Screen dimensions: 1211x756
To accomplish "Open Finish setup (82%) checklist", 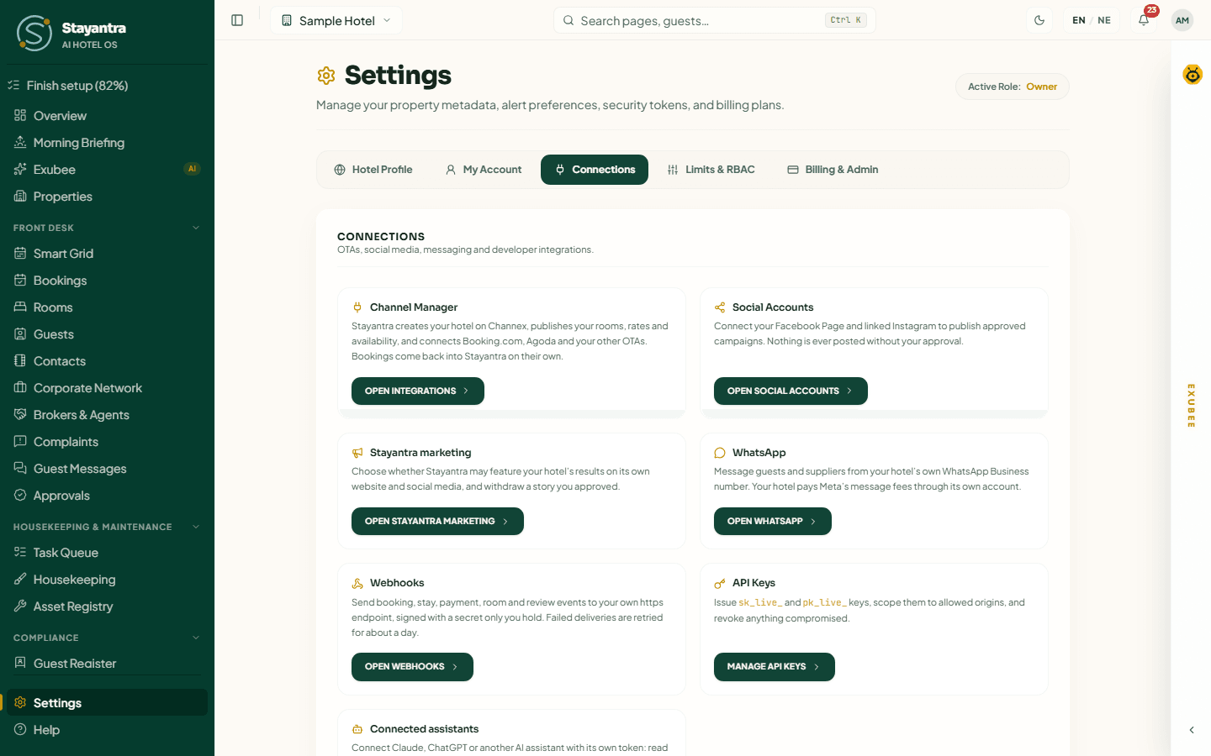I will pyautogui.click(x=107, y=86).
